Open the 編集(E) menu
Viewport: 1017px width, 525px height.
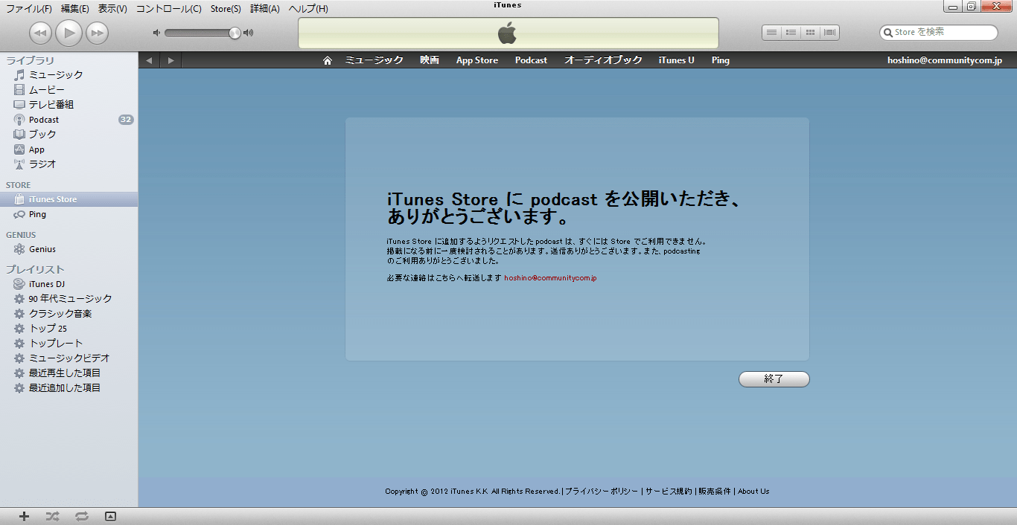[x=74, y=9]
